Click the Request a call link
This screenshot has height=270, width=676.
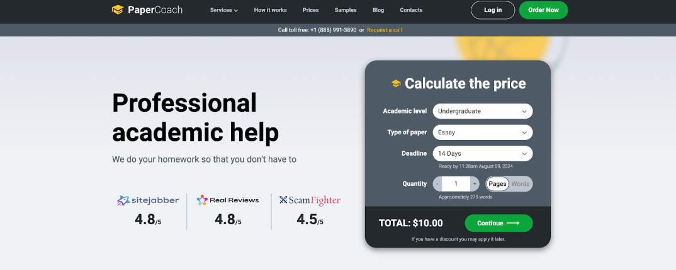384,30
